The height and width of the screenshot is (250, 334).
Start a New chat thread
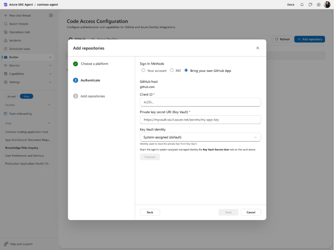tap(20, 15)
